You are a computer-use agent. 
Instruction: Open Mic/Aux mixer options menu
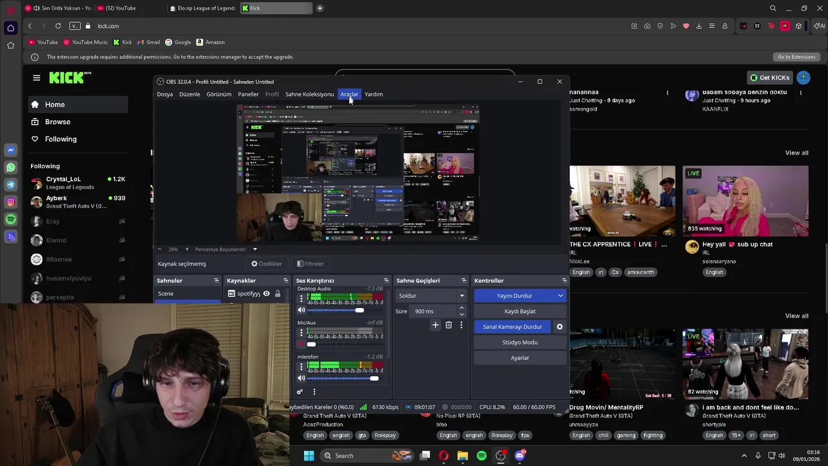tap(301, 333)
